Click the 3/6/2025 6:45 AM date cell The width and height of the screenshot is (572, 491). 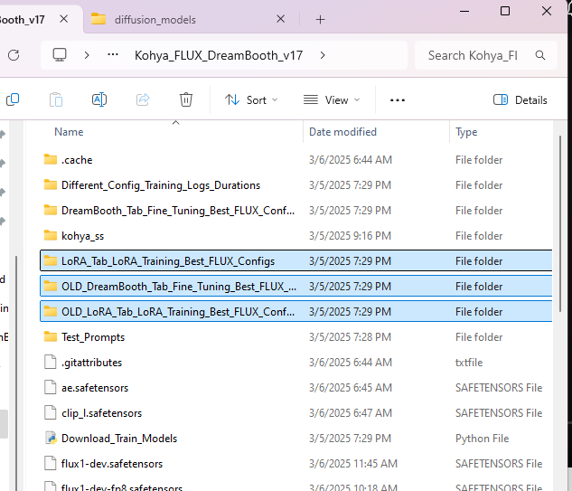351,388
